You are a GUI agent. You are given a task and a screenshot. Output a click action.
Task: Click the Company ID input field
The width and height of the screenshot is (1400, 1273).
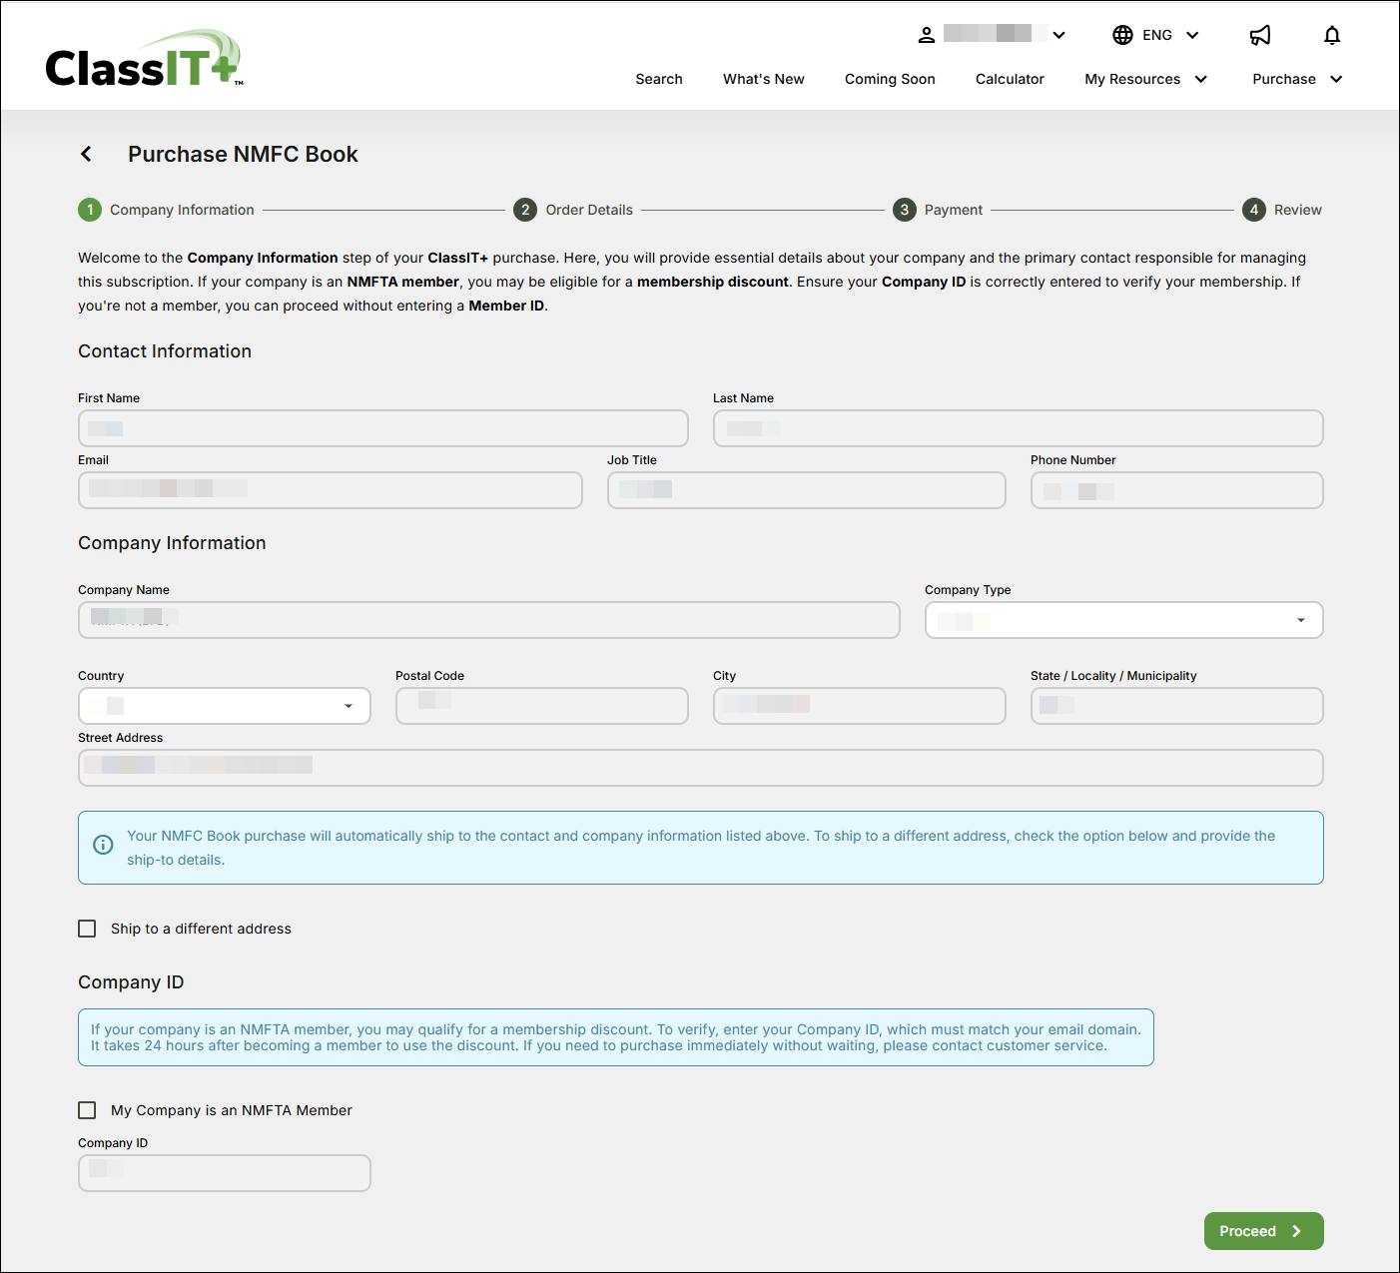[x=224, y=1173]
